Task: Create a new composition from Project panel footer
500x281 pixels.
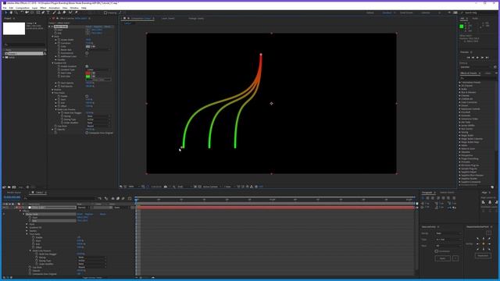Action: coord(14,187)
